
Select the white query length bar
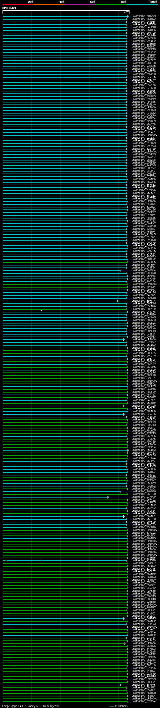[66, 11]
